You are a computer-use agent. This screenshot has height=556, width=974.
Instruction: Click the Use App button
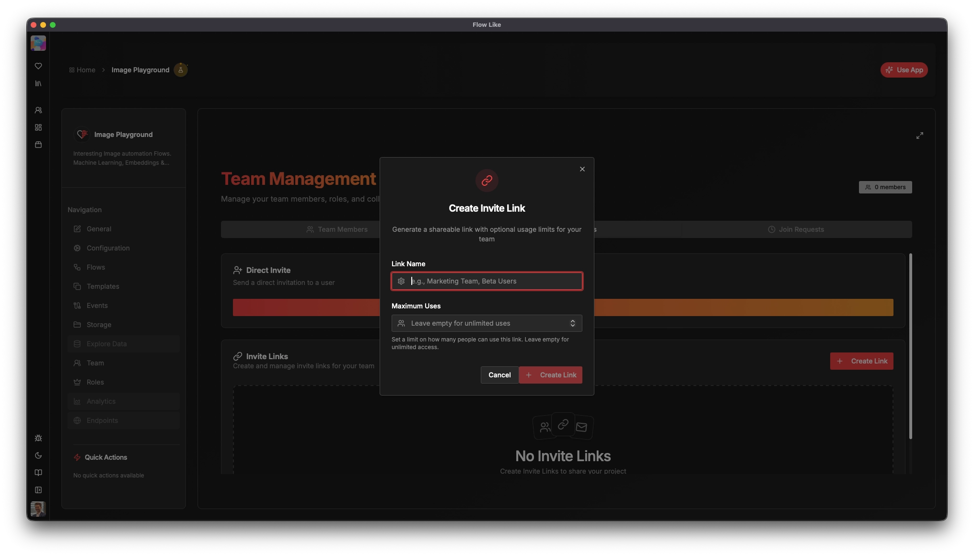click(904, 70)
